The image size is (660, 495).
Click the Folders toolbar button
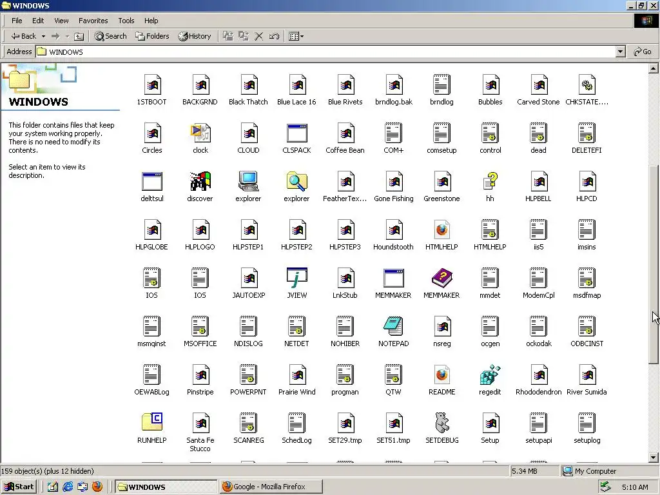(152, 36)
